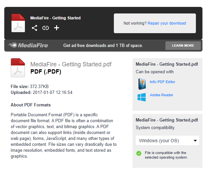Click the ad free downloads banner text
210x178 pixels.
point(103,45)
